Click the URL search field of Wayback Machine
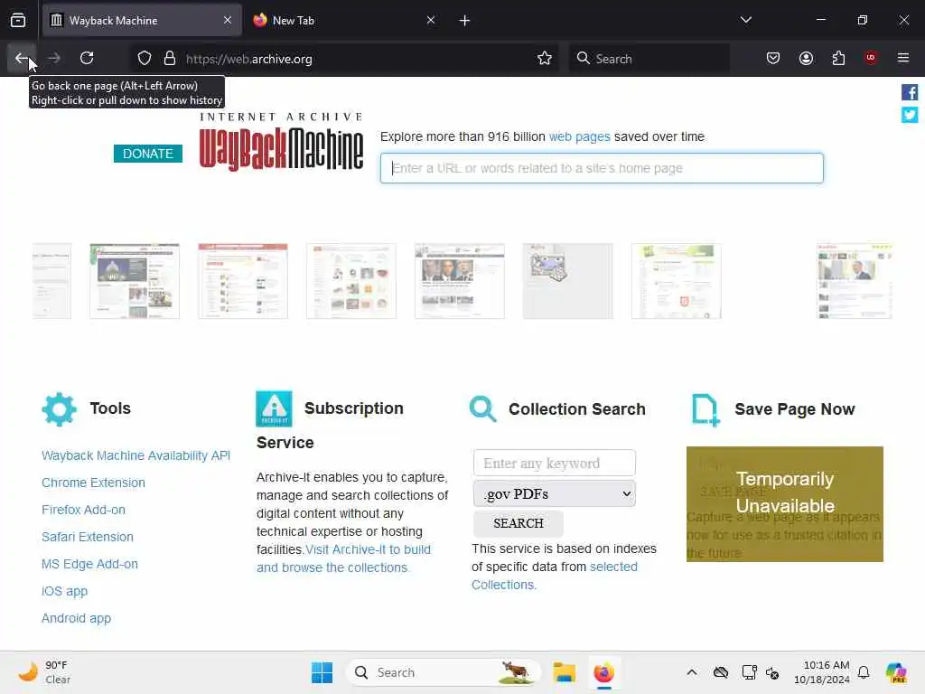Image resolution: width=925 pixels, height=694 pixels. (x=602, y=168)
